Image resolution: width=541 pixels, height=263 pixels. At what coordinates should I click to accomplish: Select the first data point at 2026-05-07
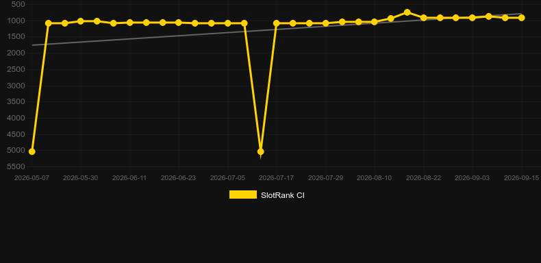tap(32, 151)
